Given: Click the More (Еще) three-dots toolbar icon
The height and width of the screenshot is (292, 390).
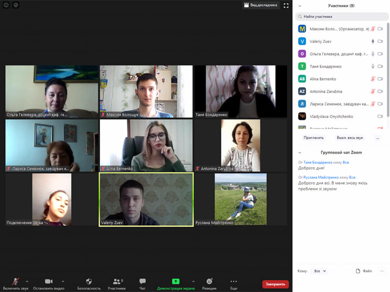Looking at the screenshot, I should coord(234,281).
